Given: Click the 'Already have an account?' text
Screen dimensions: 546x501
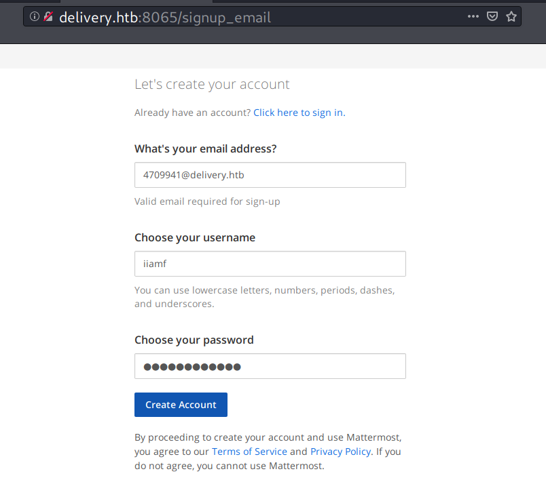Looking at the screenshot, I should [193, 113].
